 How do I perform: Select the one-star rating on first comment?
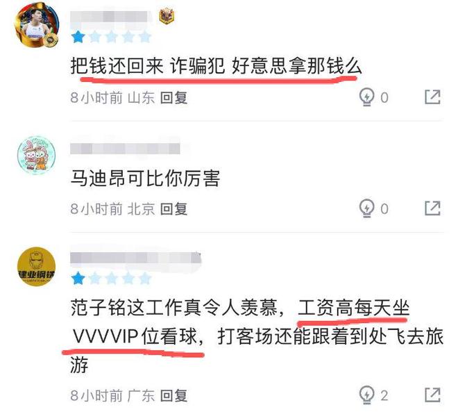(78, 38)
